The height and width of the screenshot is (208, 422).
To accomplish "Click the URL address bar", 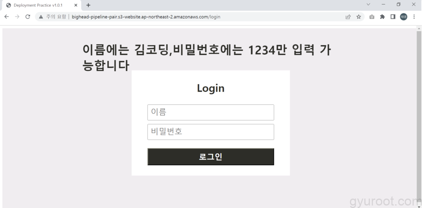I will (206, 17).
